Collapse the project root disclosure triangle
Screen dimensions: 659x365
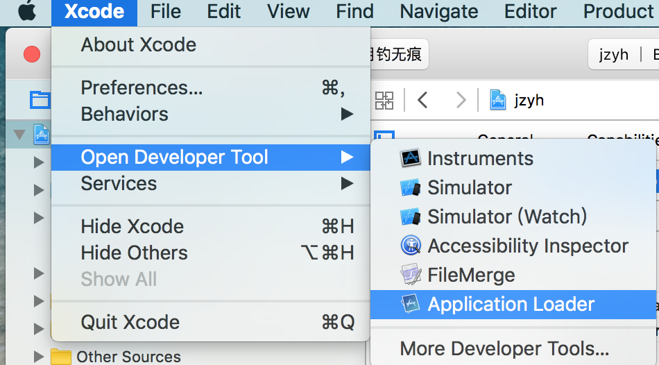click(x=19, y=134)
